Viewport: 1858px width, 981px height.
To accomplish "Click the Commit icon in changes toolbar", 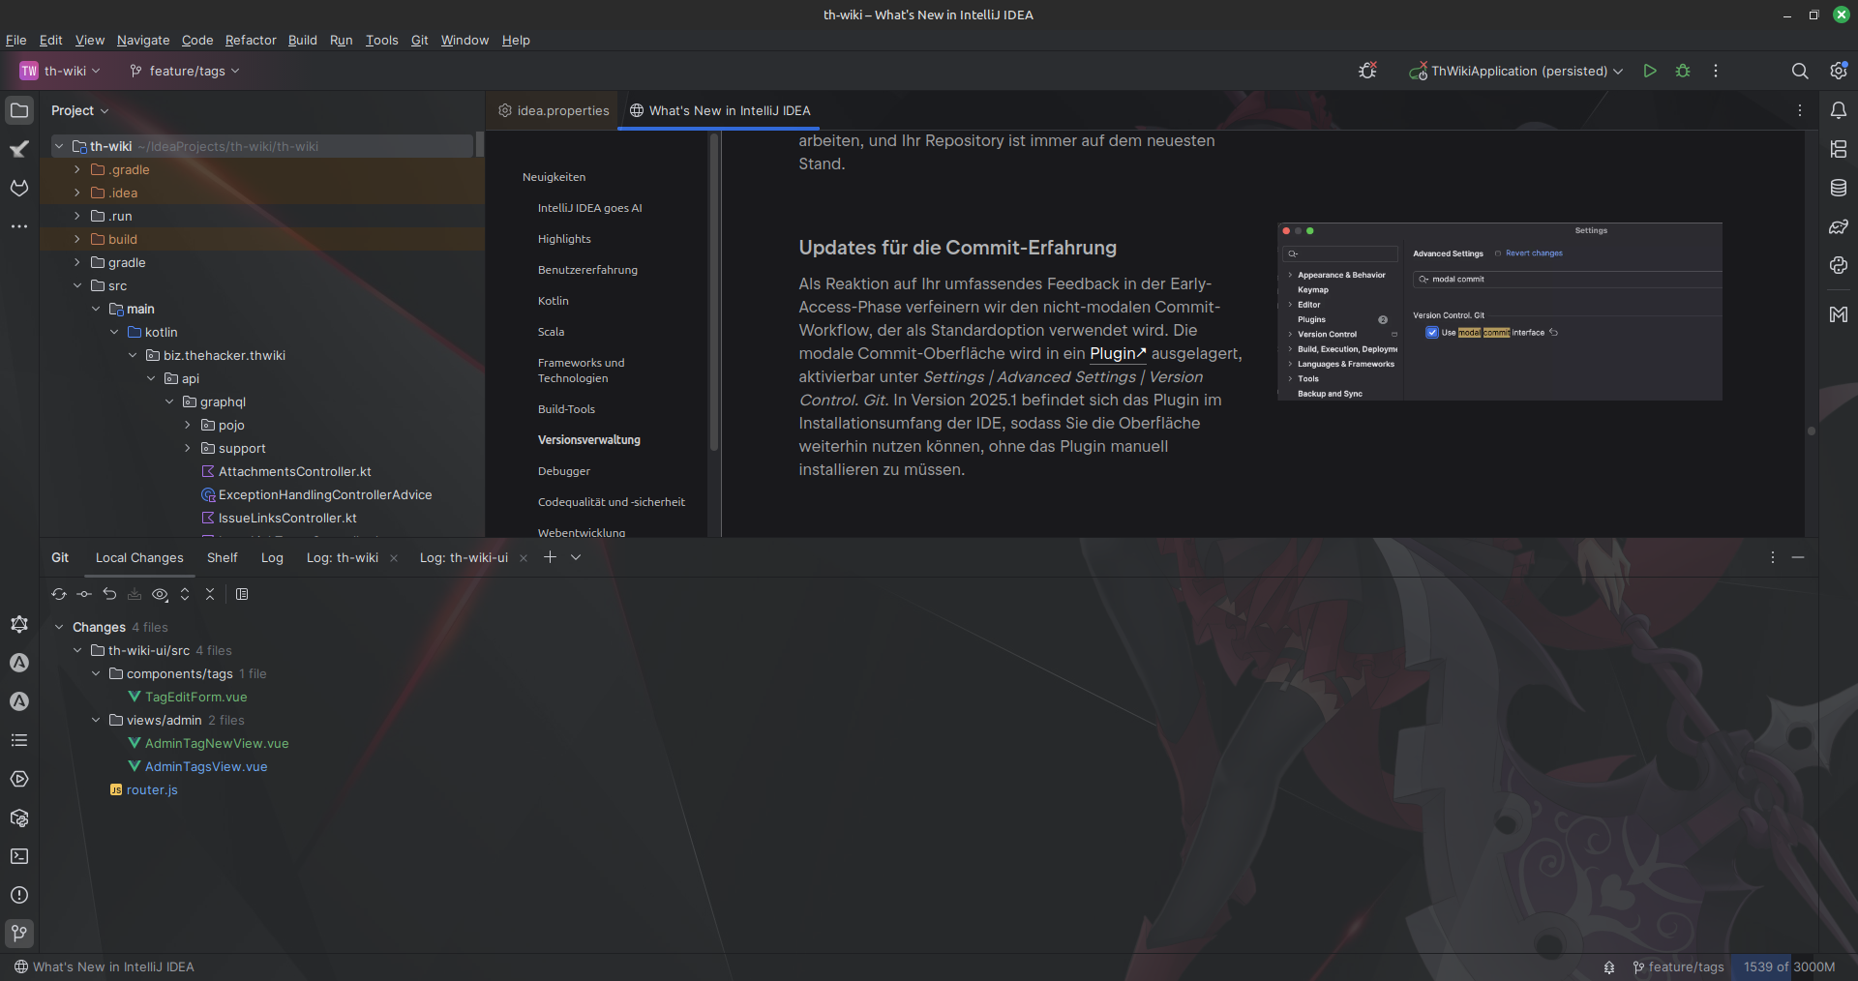I will 84,594.
